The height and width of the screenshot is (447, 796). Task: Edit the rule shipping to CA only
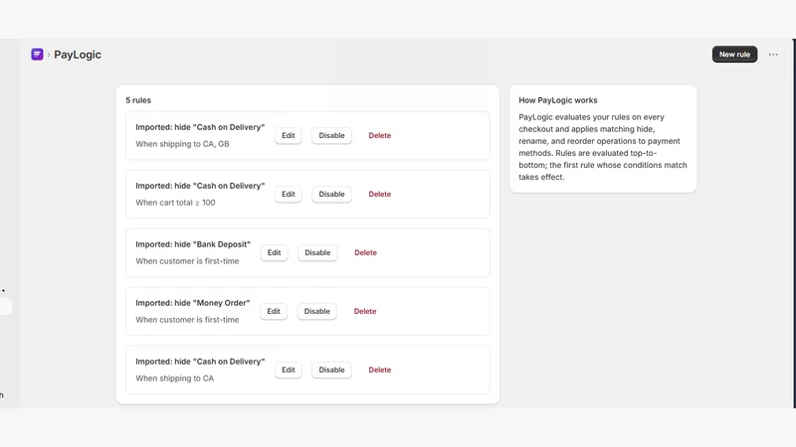pos(289,370)
